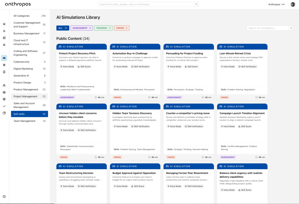Open the trend line analytics icon
The height and width of the screenshot is (204, 299).
pyautogui.click(x=4, y=106)
